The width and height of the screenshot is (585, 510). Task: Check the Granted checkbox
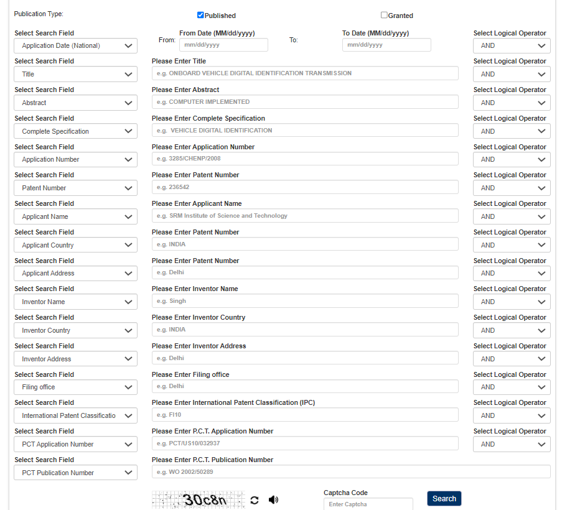(x=384, y=15)
